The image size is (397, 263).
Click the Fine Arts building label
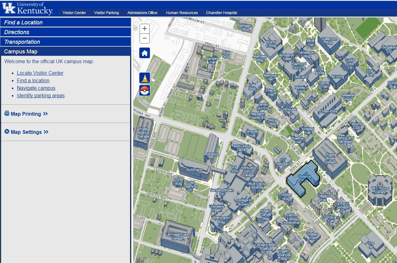click(370, 73)
